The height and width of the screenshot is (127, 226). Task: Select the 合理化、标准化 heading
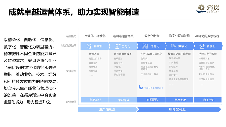[95, 36]
